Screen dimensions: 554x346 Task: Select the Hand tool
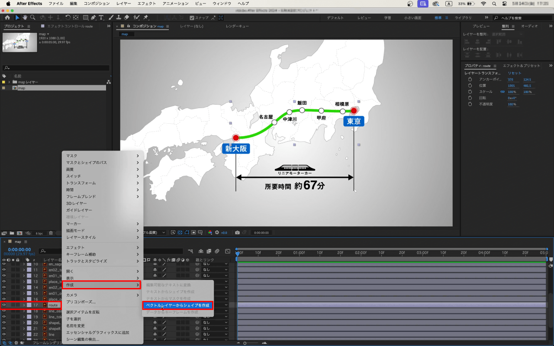25,18
